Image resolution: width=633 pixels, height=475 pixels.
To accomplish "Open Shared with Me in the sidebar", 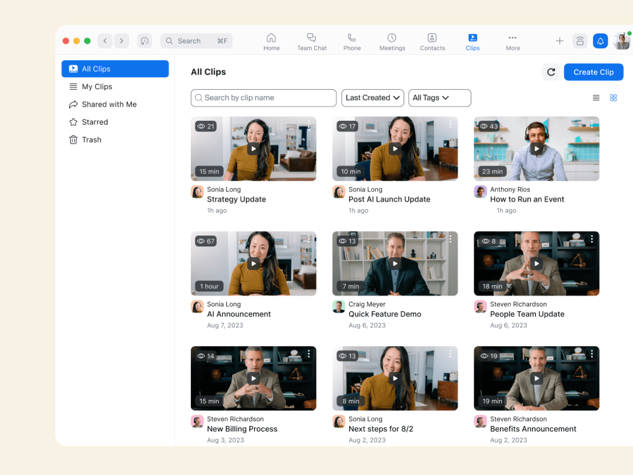I will tap(109, 104).
